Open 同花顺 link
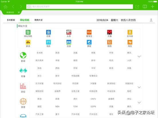The width and height of the screenshot is (158, 118). point(75,84)
